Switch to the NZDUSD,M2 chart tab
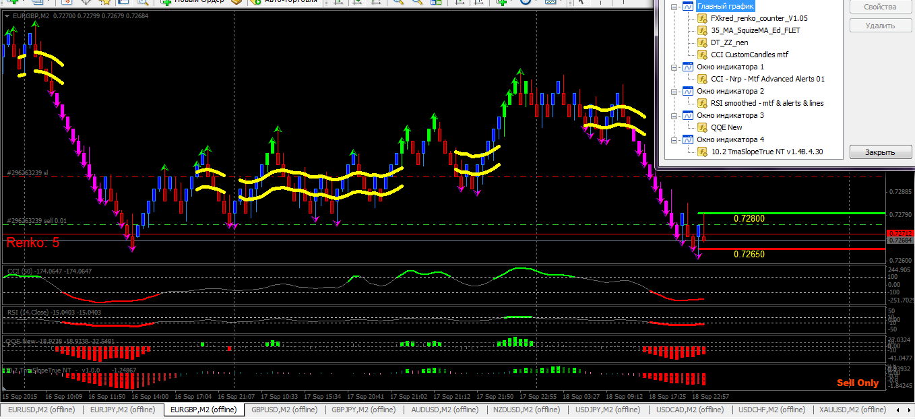 coord(526,410)
